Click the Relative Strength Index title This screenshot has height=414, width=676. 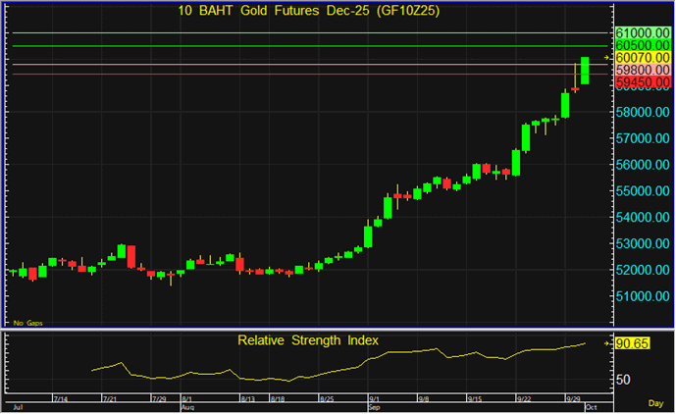pyautogui.click(x=308, y=340)
